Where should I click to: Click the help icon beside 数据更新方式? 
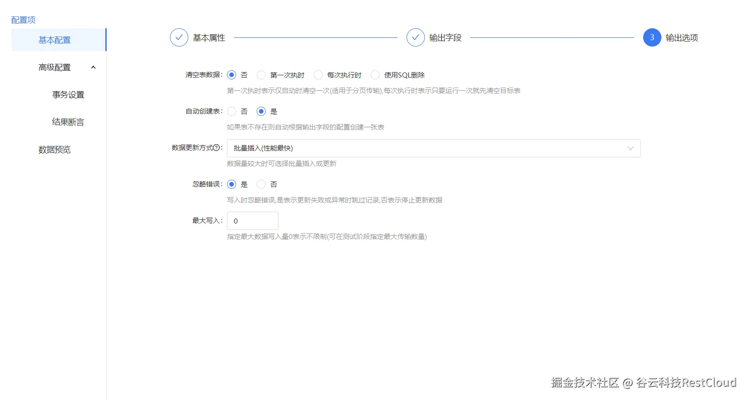tap(217, 148)
